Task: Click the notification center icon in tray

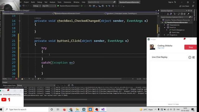Action: 193,109
